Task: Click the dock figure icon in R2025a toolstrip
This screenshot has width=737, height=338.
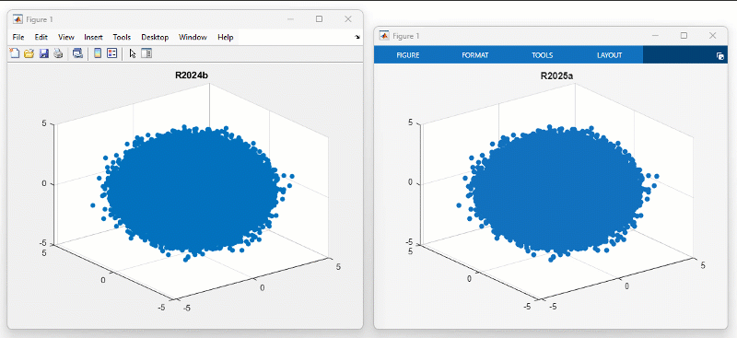Action: pos(720,55)
